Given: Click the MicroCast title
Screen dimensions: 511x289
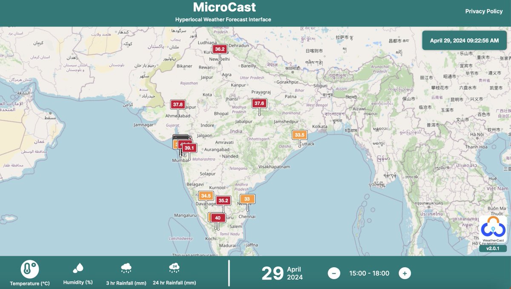Looking at the screenshot, I should click(x=224, y=7).
